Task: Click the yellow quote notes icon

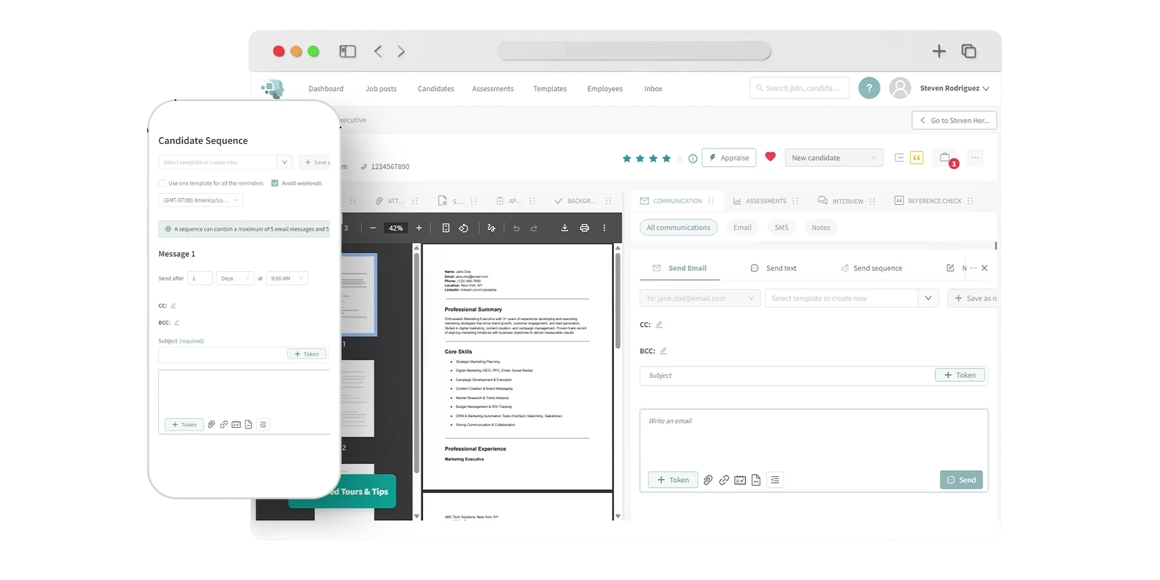Action: point(917,158)
